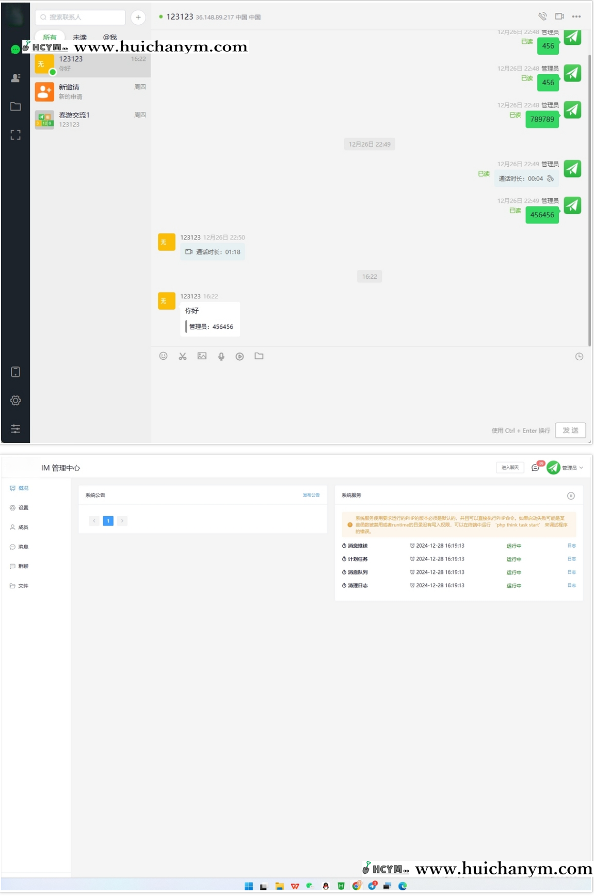Click the 发送 send button
The height and width of the screenshot is (896, 594).
[x=570, y=430]
